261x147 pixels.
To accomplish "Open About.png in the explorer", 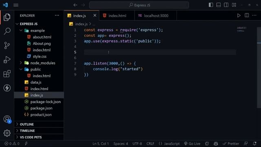I will pos(39,44).
